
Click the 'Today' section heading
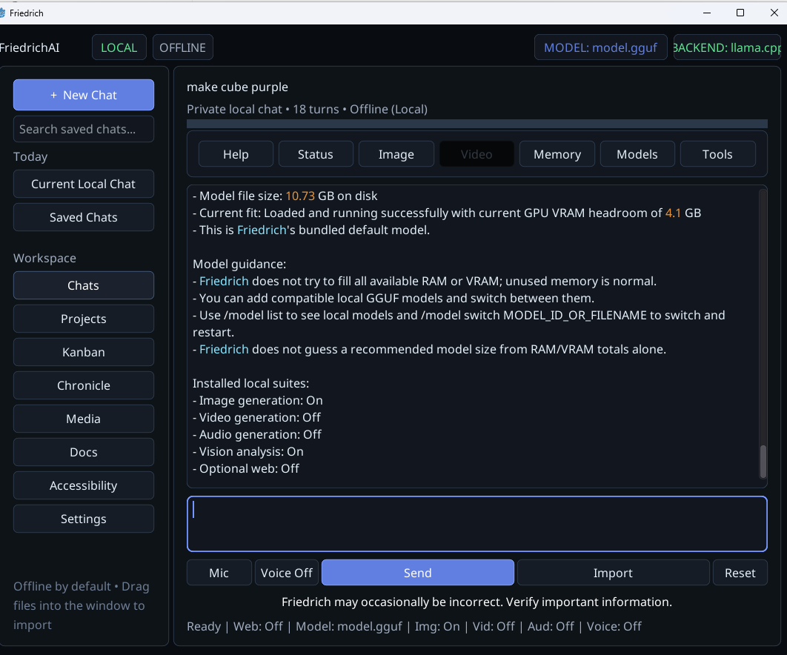tap(30, 156)
